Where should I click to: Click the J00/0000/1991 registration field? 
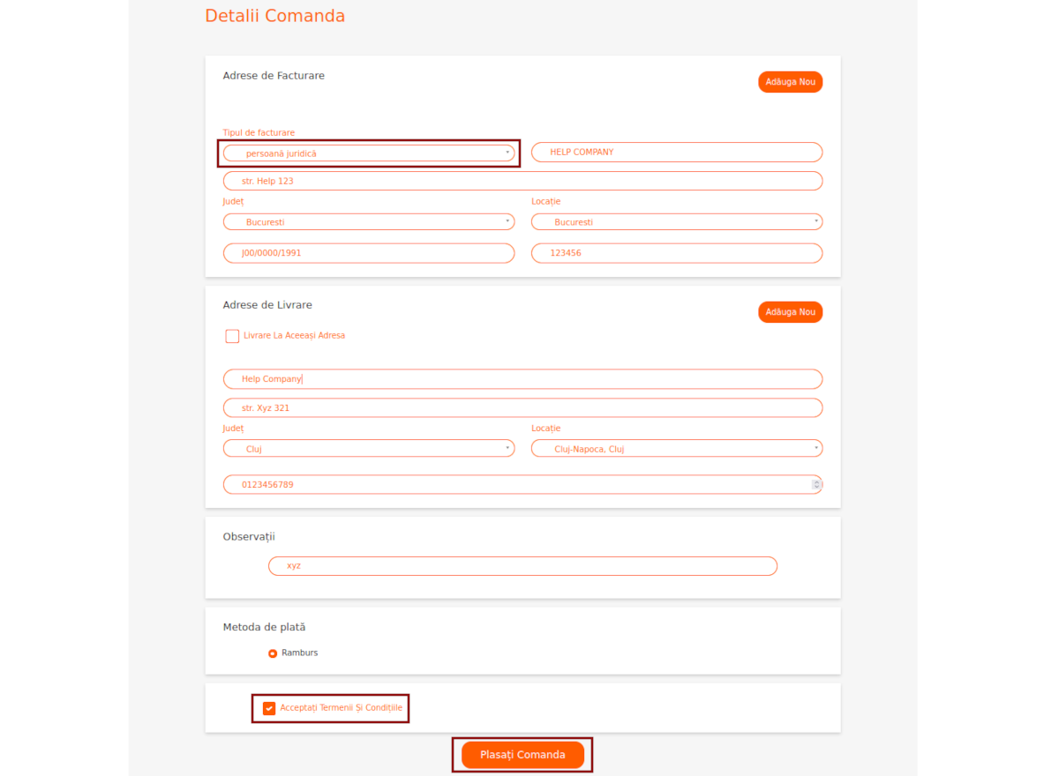[369, 253]
